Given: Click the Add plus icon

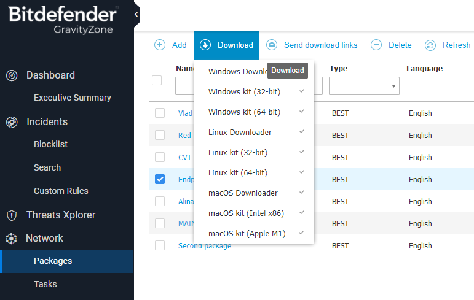Looking at the screenshot, I should pos(160,45).
